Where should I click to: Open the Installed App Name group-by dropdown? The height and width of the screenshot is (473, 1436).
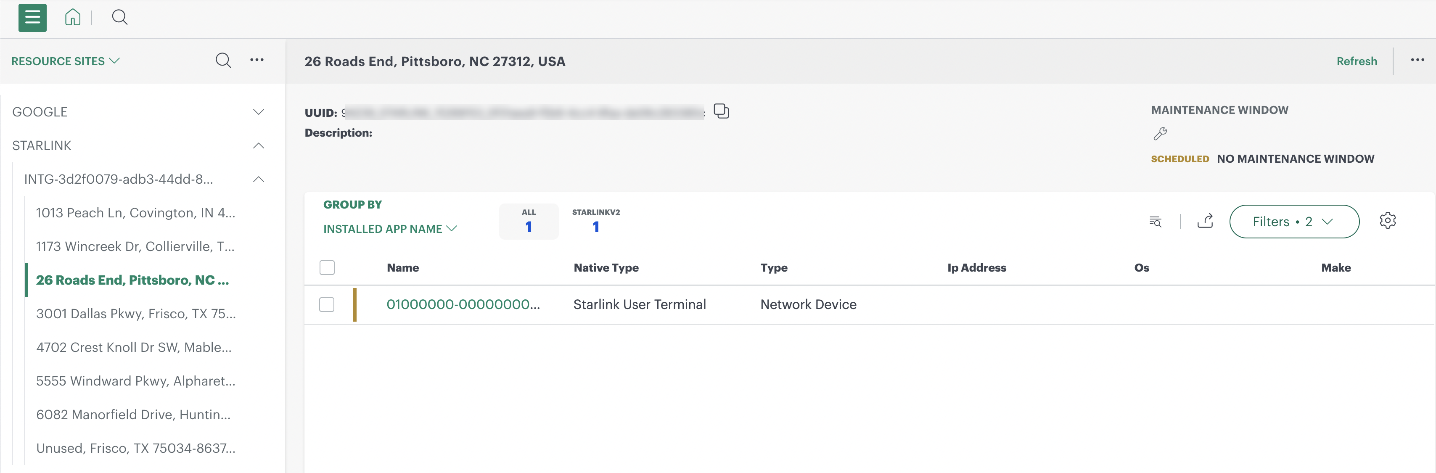point(390,229)
